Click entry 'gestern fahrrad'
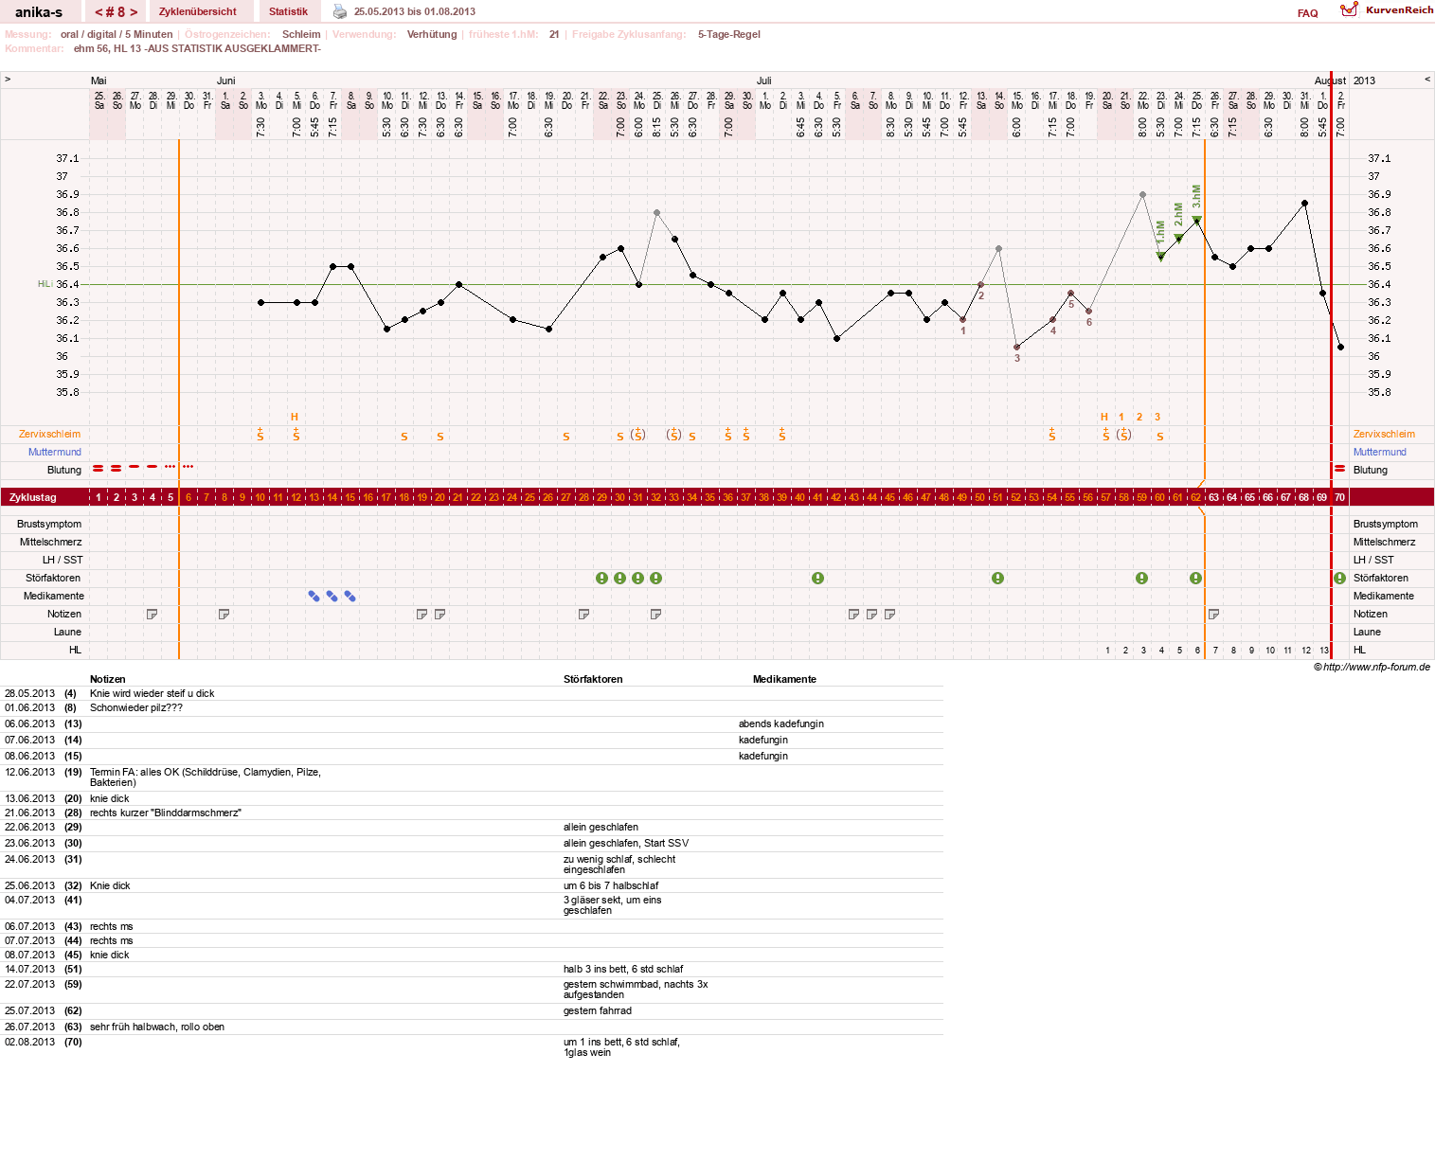 pyautogui.click(x=598, y=1010)
